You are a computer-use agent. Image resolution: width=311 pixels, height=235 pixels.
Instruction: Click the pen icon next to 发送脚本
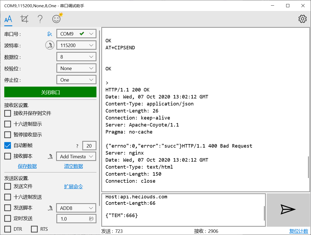click(x=50, y=208)
